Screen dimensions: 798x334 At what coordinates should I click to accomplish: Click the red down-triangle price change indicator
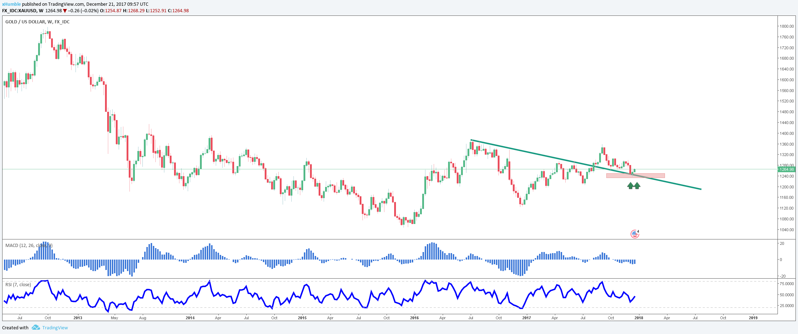pyautogui.click(x=65, y=11)
